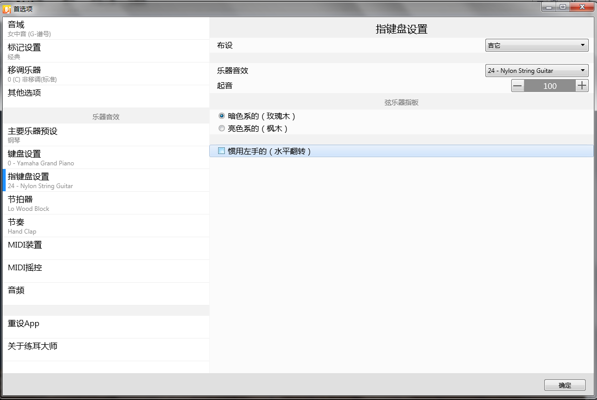Viewport: 597px width, 400px height.
Task: Minimize the 首选项 window
Action: coord(549,7)
